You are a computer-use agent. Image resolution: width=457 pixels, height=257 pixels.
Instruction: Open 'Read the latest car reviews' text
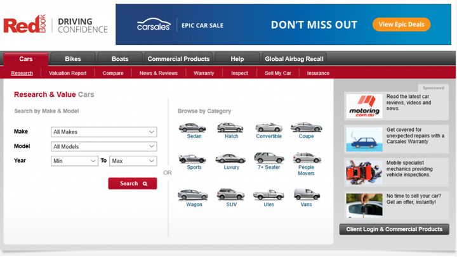click(409, 103)
